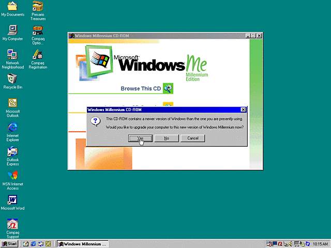Select the Network Neighborhood icon
The width and height of the screenshot is (331, 248).
coord(12,59)
